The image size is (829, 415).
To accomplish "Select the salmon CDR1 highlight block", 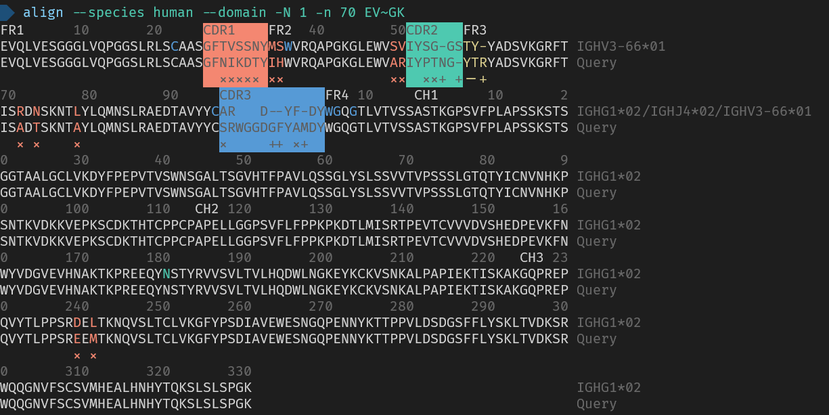I will pos(235,54).
